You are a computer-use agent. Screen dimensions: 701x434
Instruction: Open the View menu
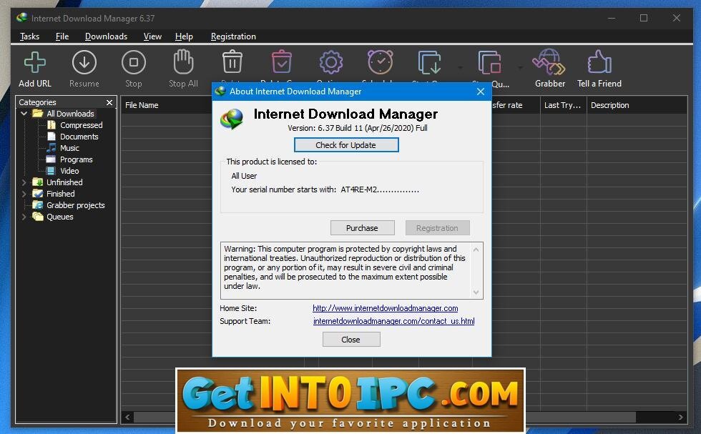coord(152,36)
